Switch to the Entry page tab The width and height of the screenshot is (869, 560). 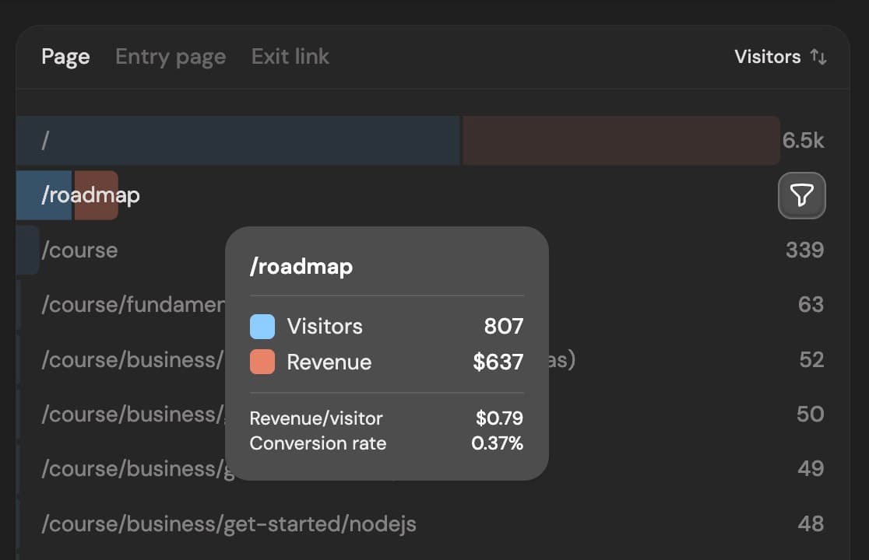click(171, 57)
